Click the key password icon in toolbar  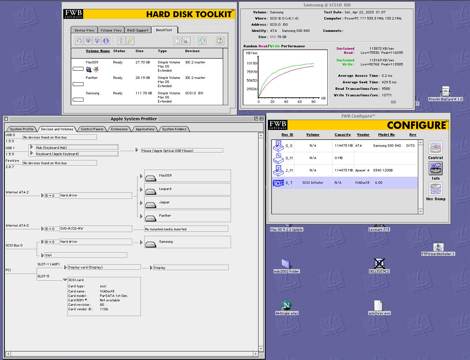pos(121,41)
